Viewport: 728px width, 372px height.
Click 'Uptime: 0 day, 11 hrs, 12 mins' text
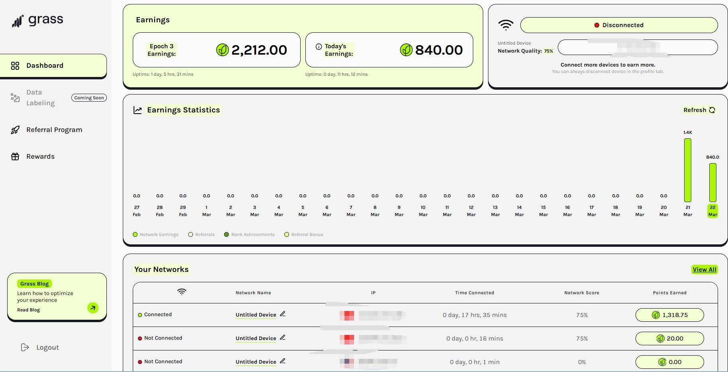click(336, 74)
